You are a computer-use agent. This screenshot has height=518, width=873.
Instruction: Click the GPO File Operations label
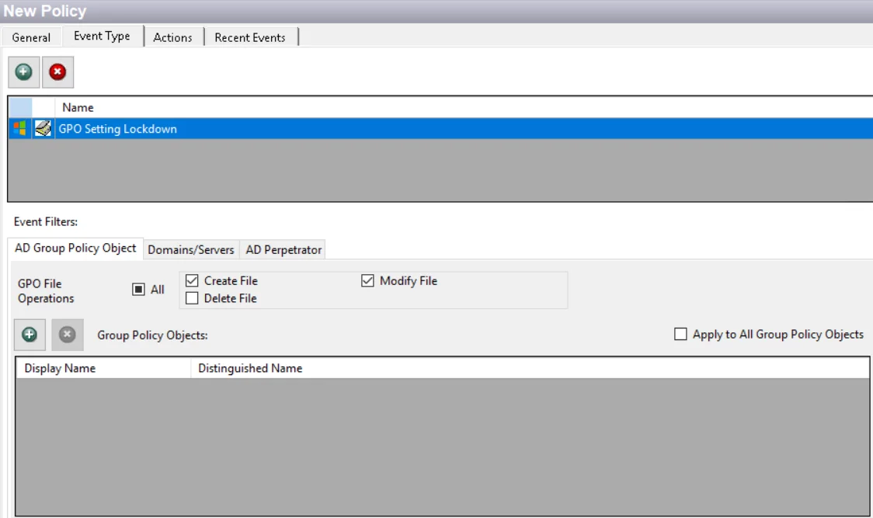click(x=46, y=290)
